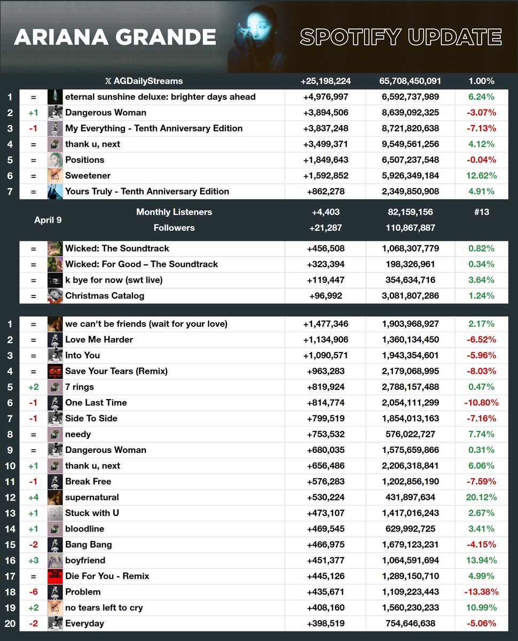Click the SPOTIFY UPDATE heading
Screen dimensions: 518x641
click(401, 37)
